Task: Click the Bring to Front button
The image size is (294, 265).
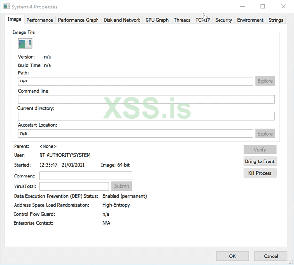Action: [260, 161]
